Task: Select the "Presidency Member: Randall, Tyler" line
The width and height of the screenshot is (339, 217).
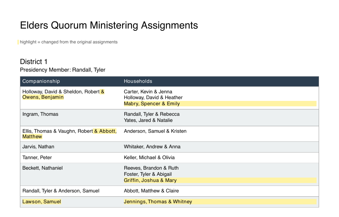Action: [x=63, y=70]
